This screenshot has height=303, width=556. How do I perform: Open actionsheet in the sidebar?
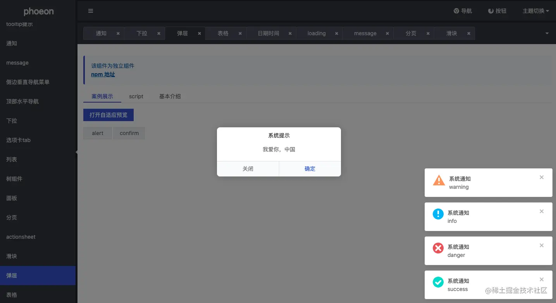[x=38, y=237]
